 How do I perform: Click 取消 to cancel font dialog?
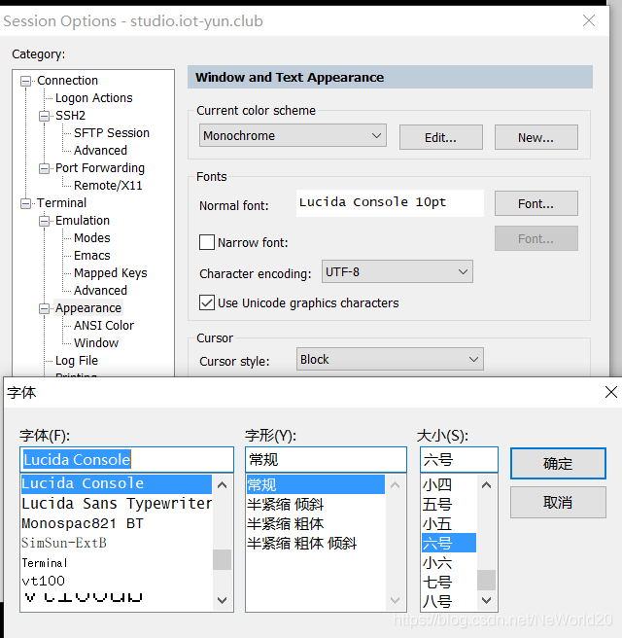click(558, 503)
